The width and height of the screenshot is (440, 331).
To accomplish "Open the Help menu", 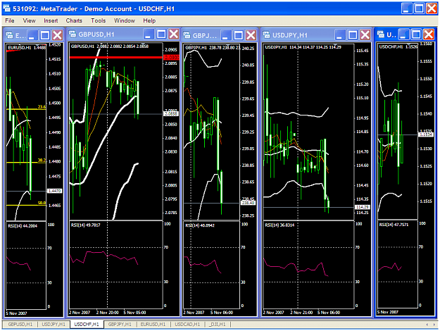I will pos(149,20).
